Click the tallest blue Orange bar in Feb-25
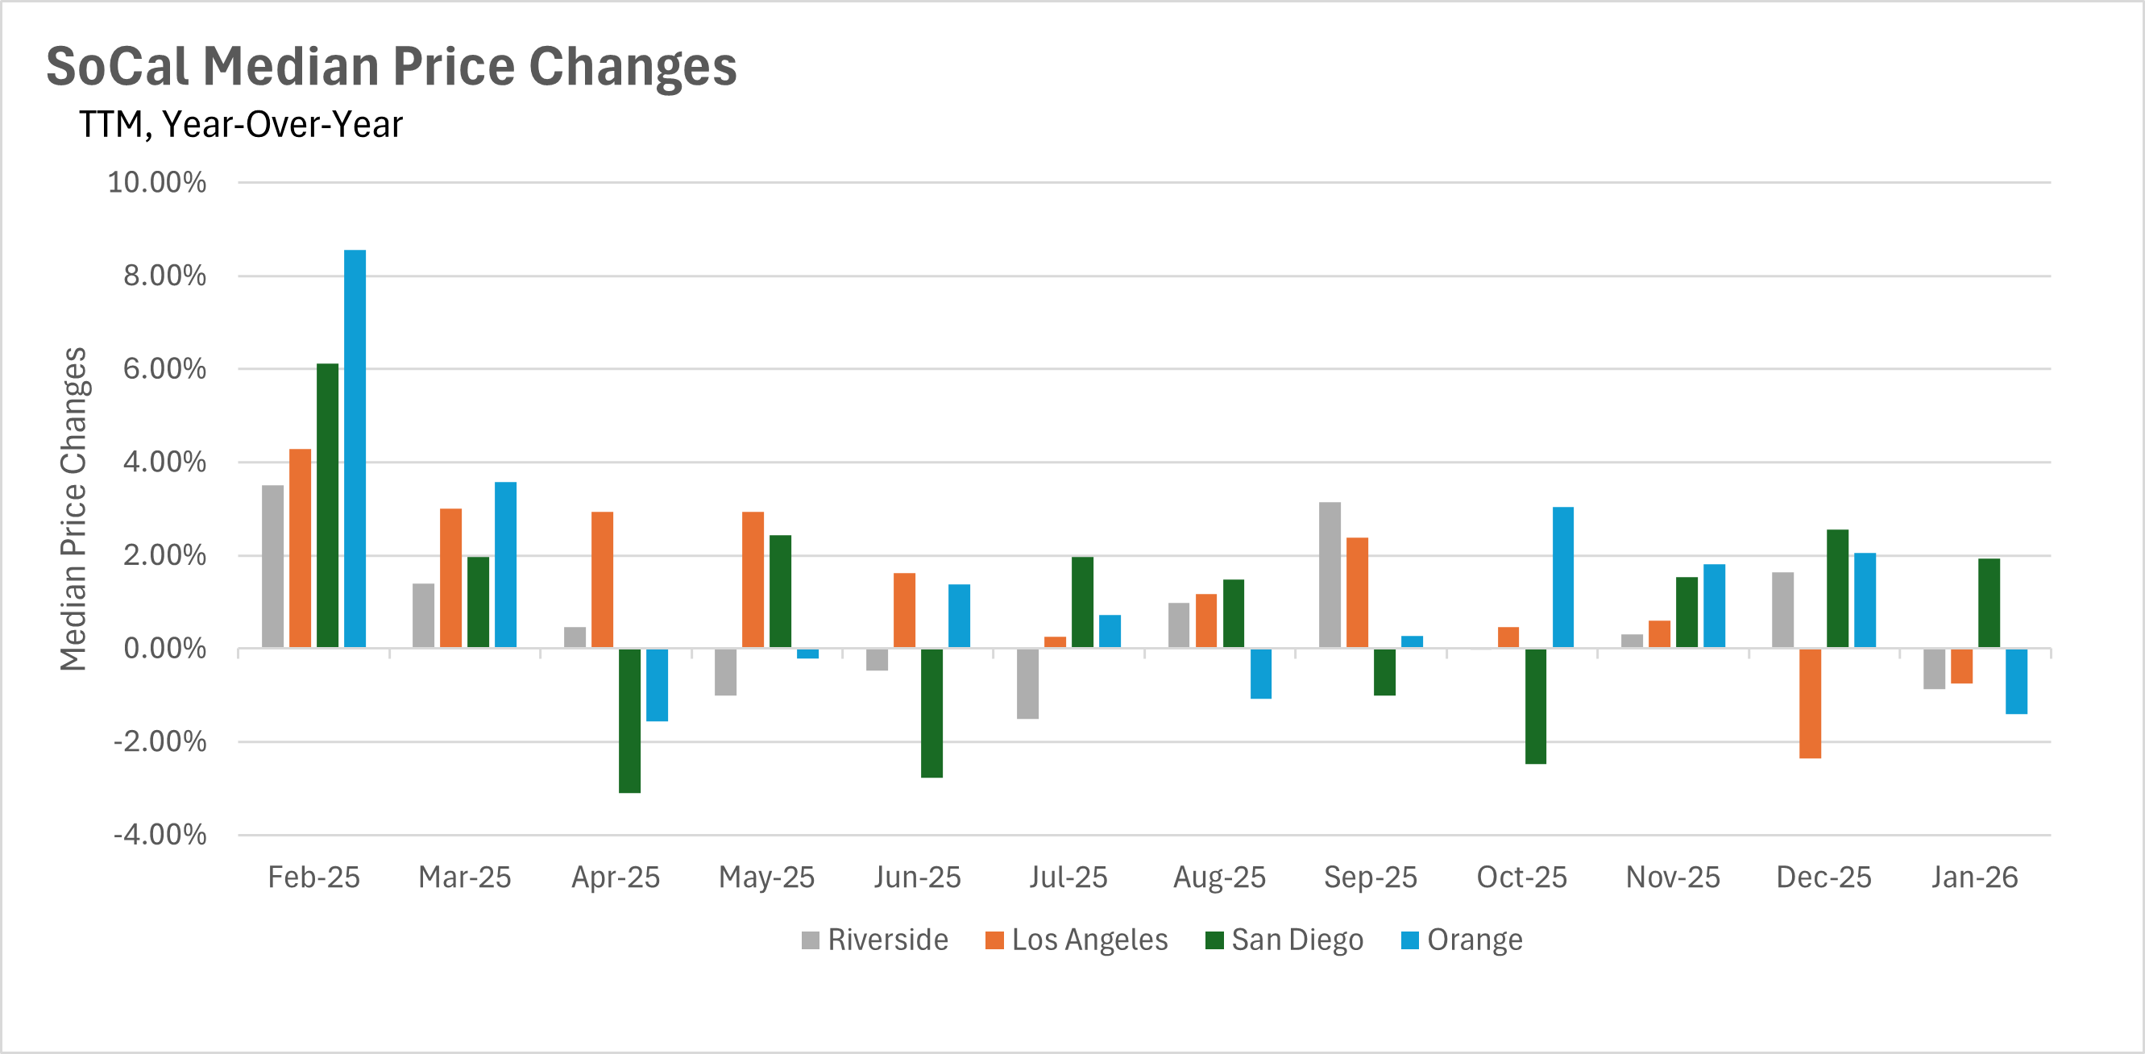This screenshot has height=1054, width=2145. 355,449
